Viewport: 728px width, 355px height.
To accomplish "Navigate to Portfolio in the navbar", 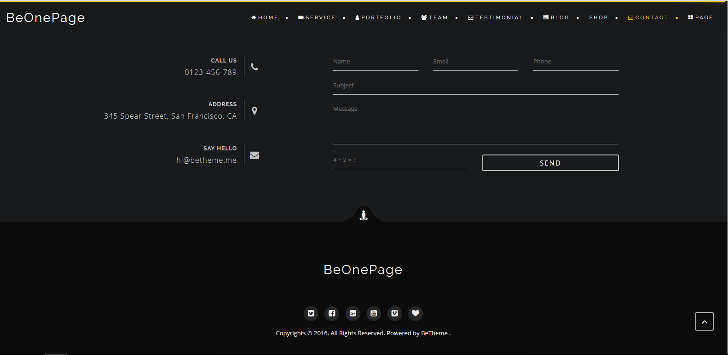I will [x=378, y=17].
